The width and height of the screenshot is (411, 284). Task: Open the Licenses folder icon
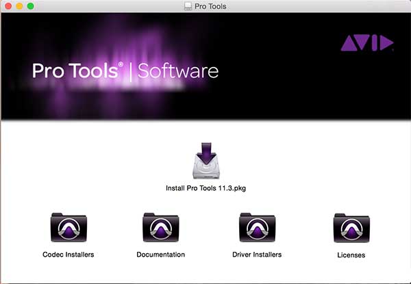tap(351, 228)
